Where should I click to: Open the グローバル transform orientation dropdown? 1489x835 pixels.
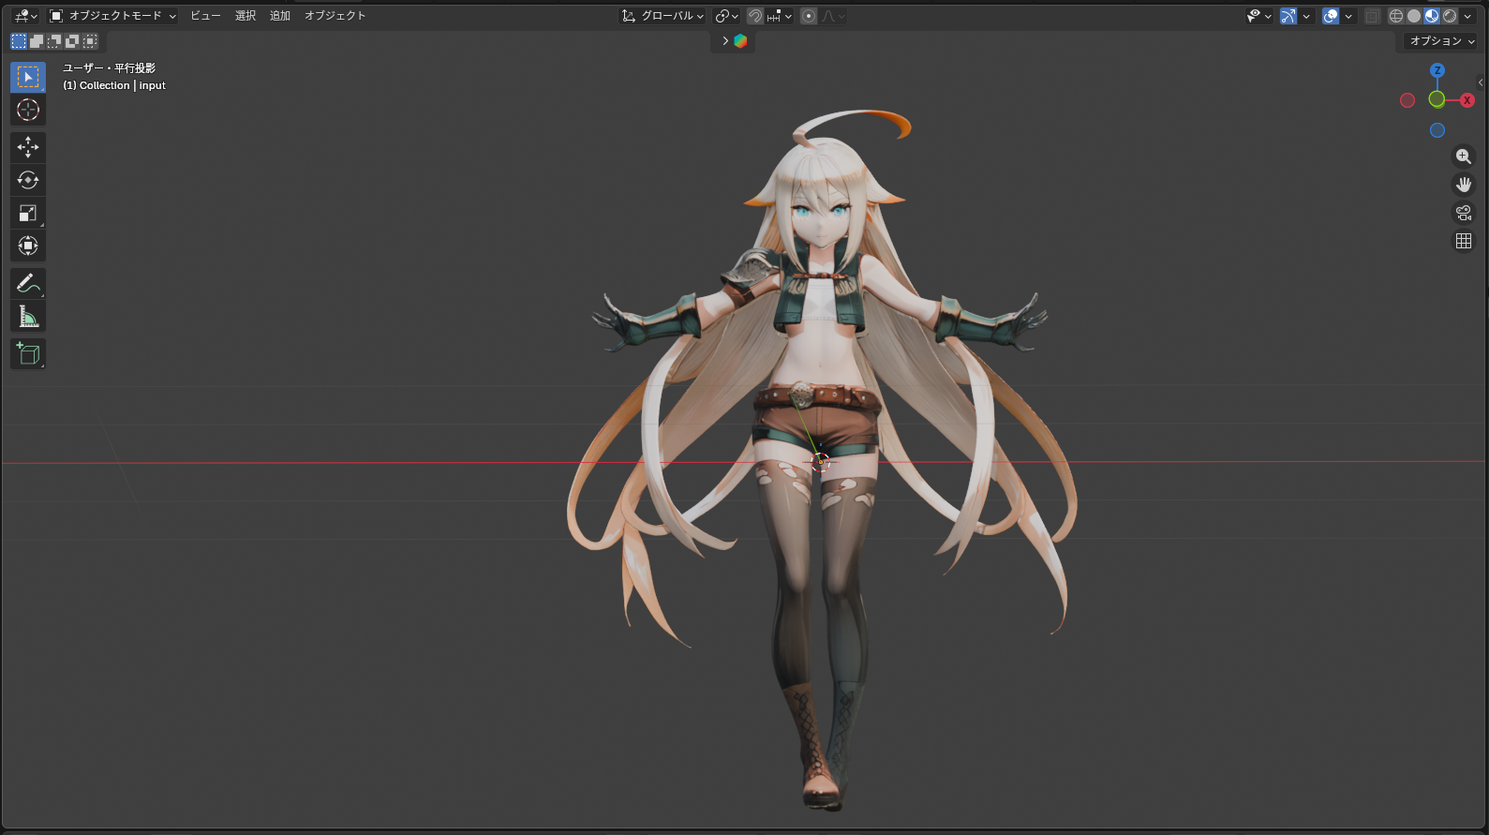tap(663, 16)
